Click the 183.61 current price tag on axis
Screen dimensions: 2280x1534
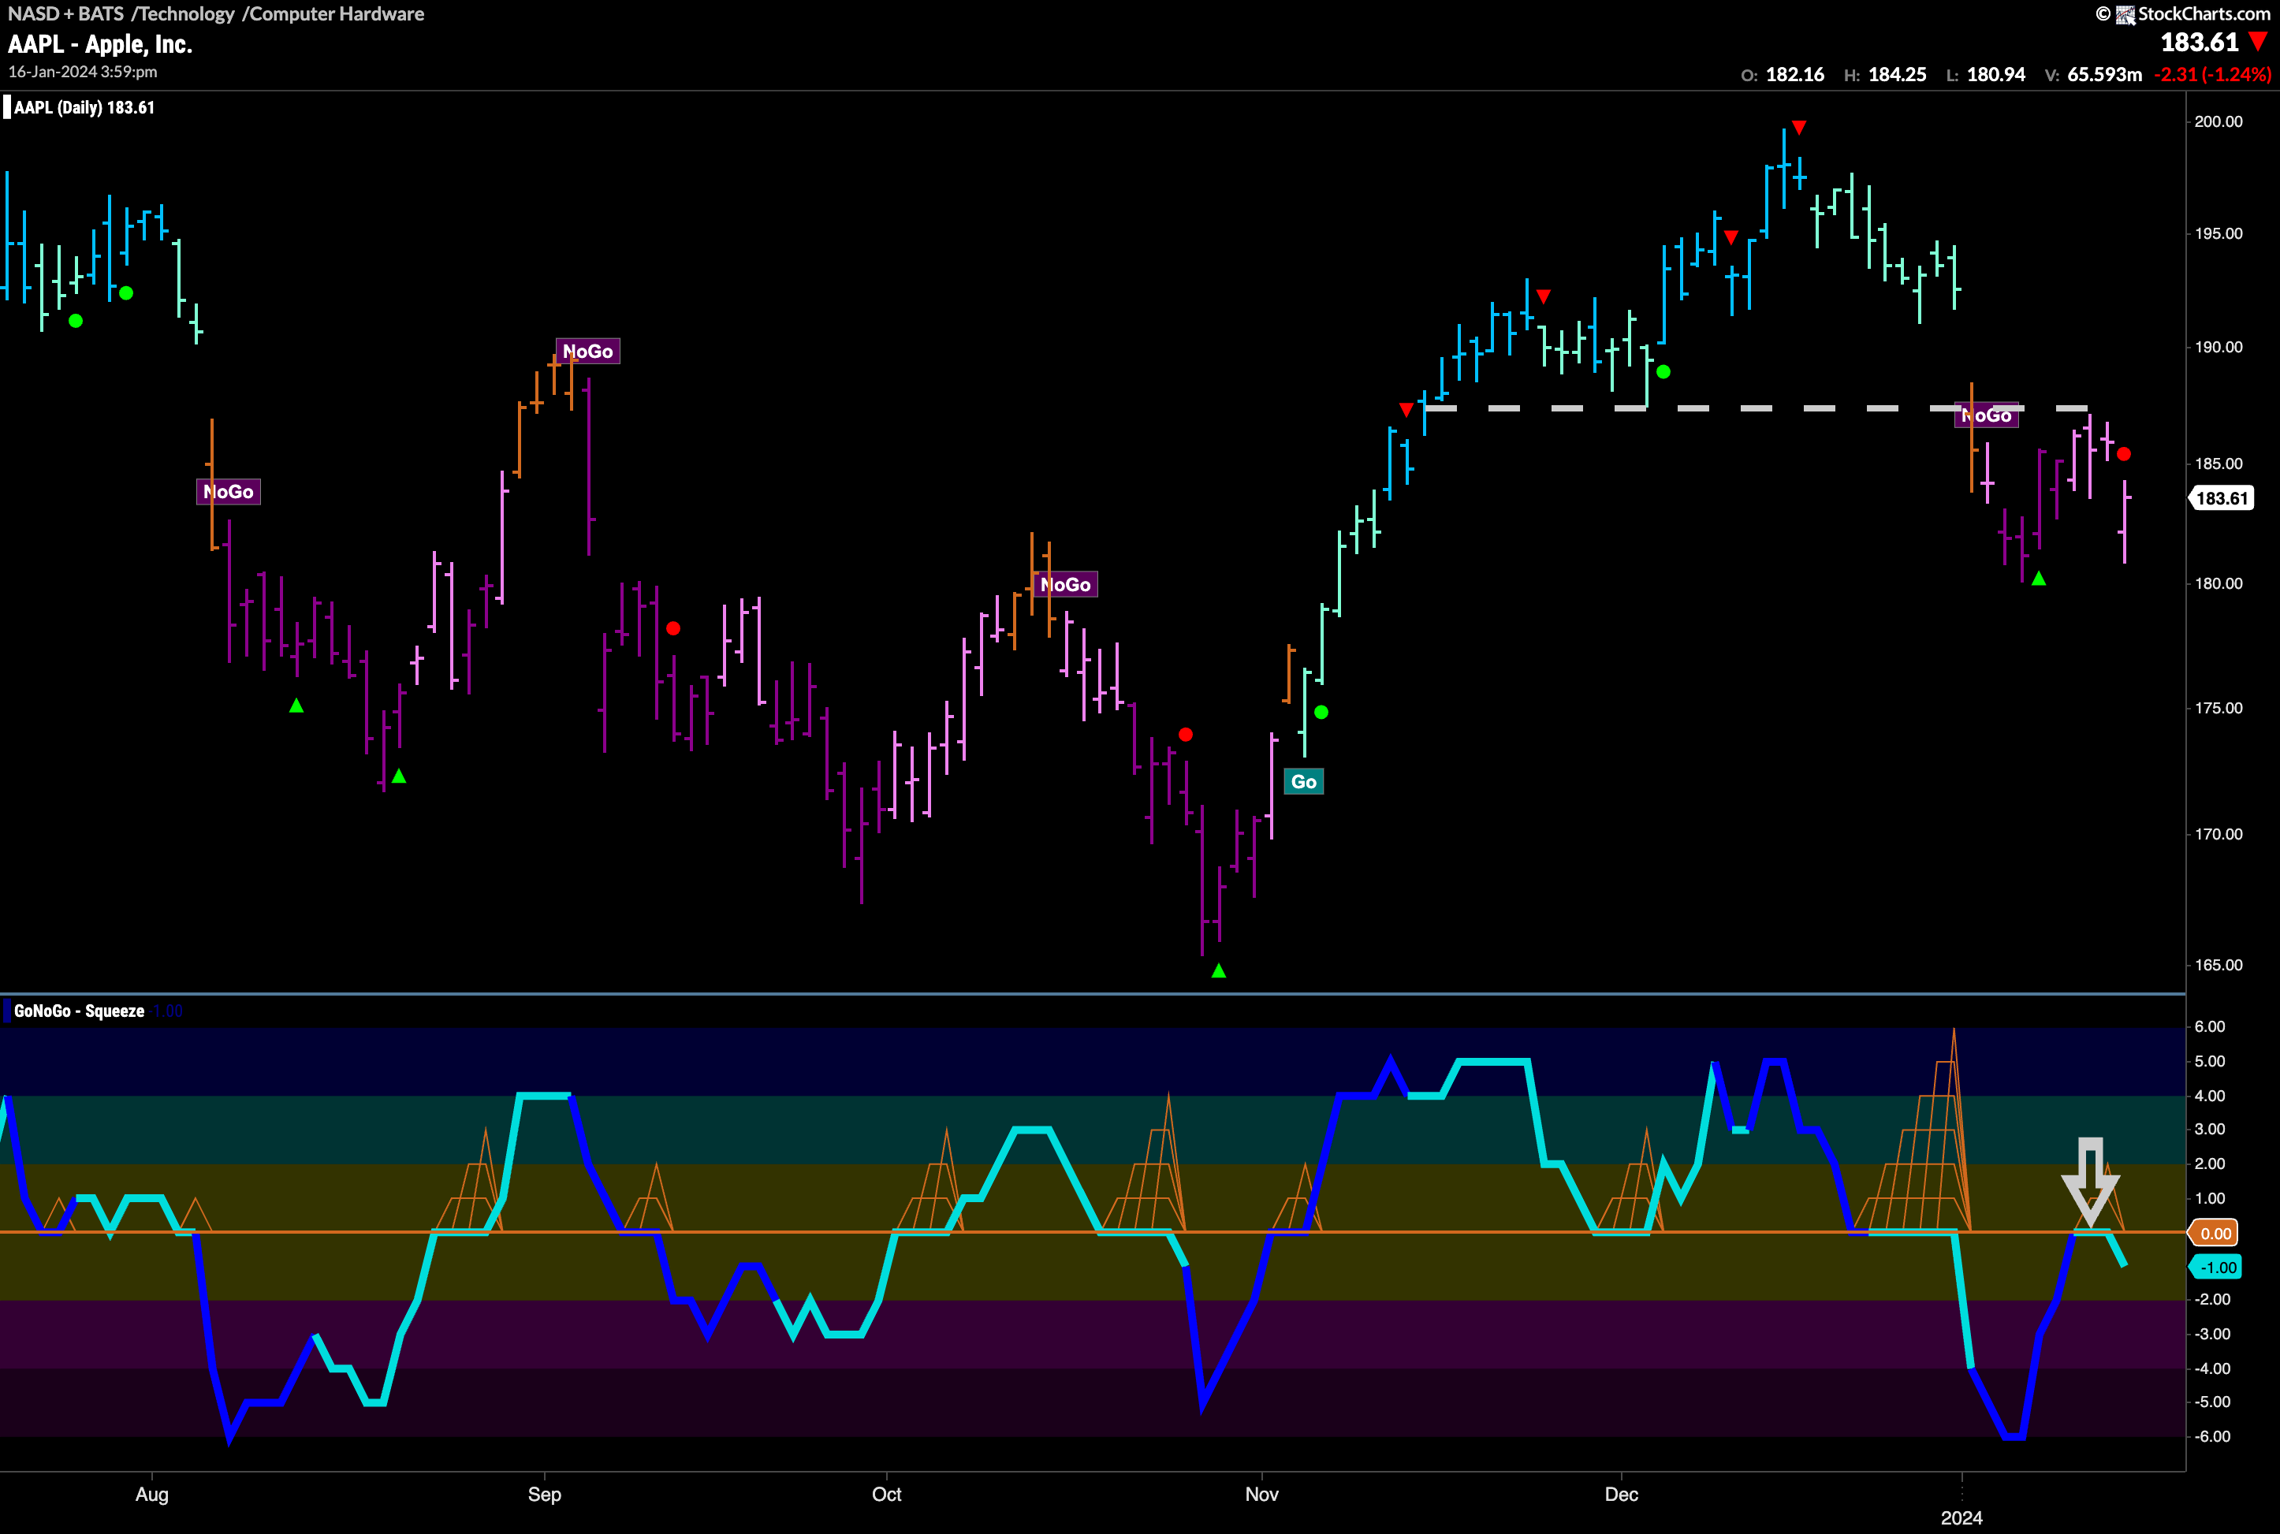[2222, 498]
